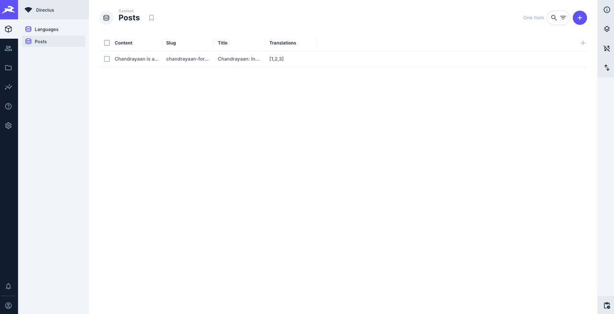Expand the Information sidebar panel
This screenshot has width=614, height=314.
coord(606,10)
